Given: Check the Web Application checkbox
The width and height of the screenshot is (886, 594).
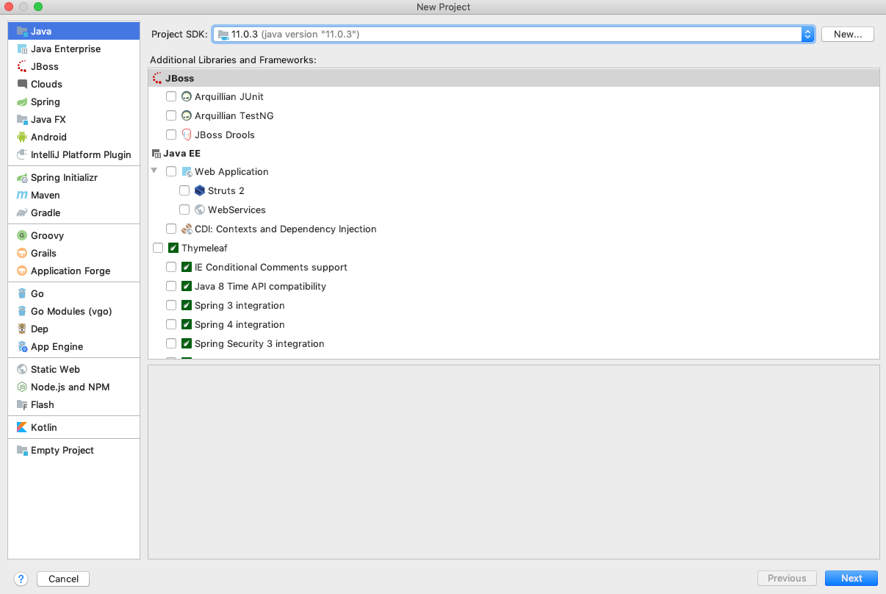Looking at the screenshot, I should pyautogui.click(x=171, y=171).
